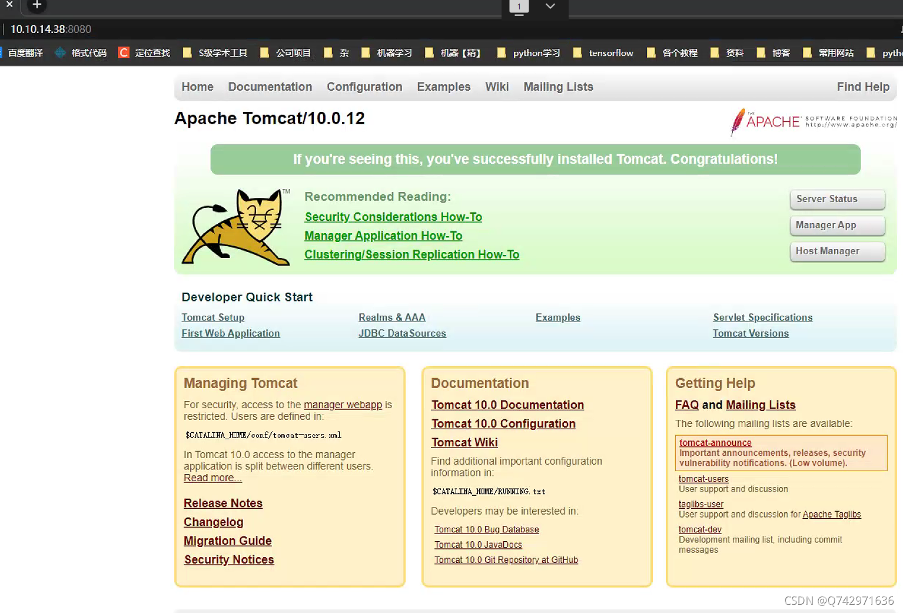This screenshot has height=613, width=903.
Task: Open a new browser tab with plus icon
Action: (36, 5)
